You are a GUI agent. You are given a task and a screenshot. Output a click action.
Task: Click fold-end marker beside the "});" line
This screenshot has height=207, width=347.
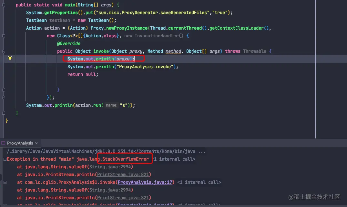click(4, 98)
